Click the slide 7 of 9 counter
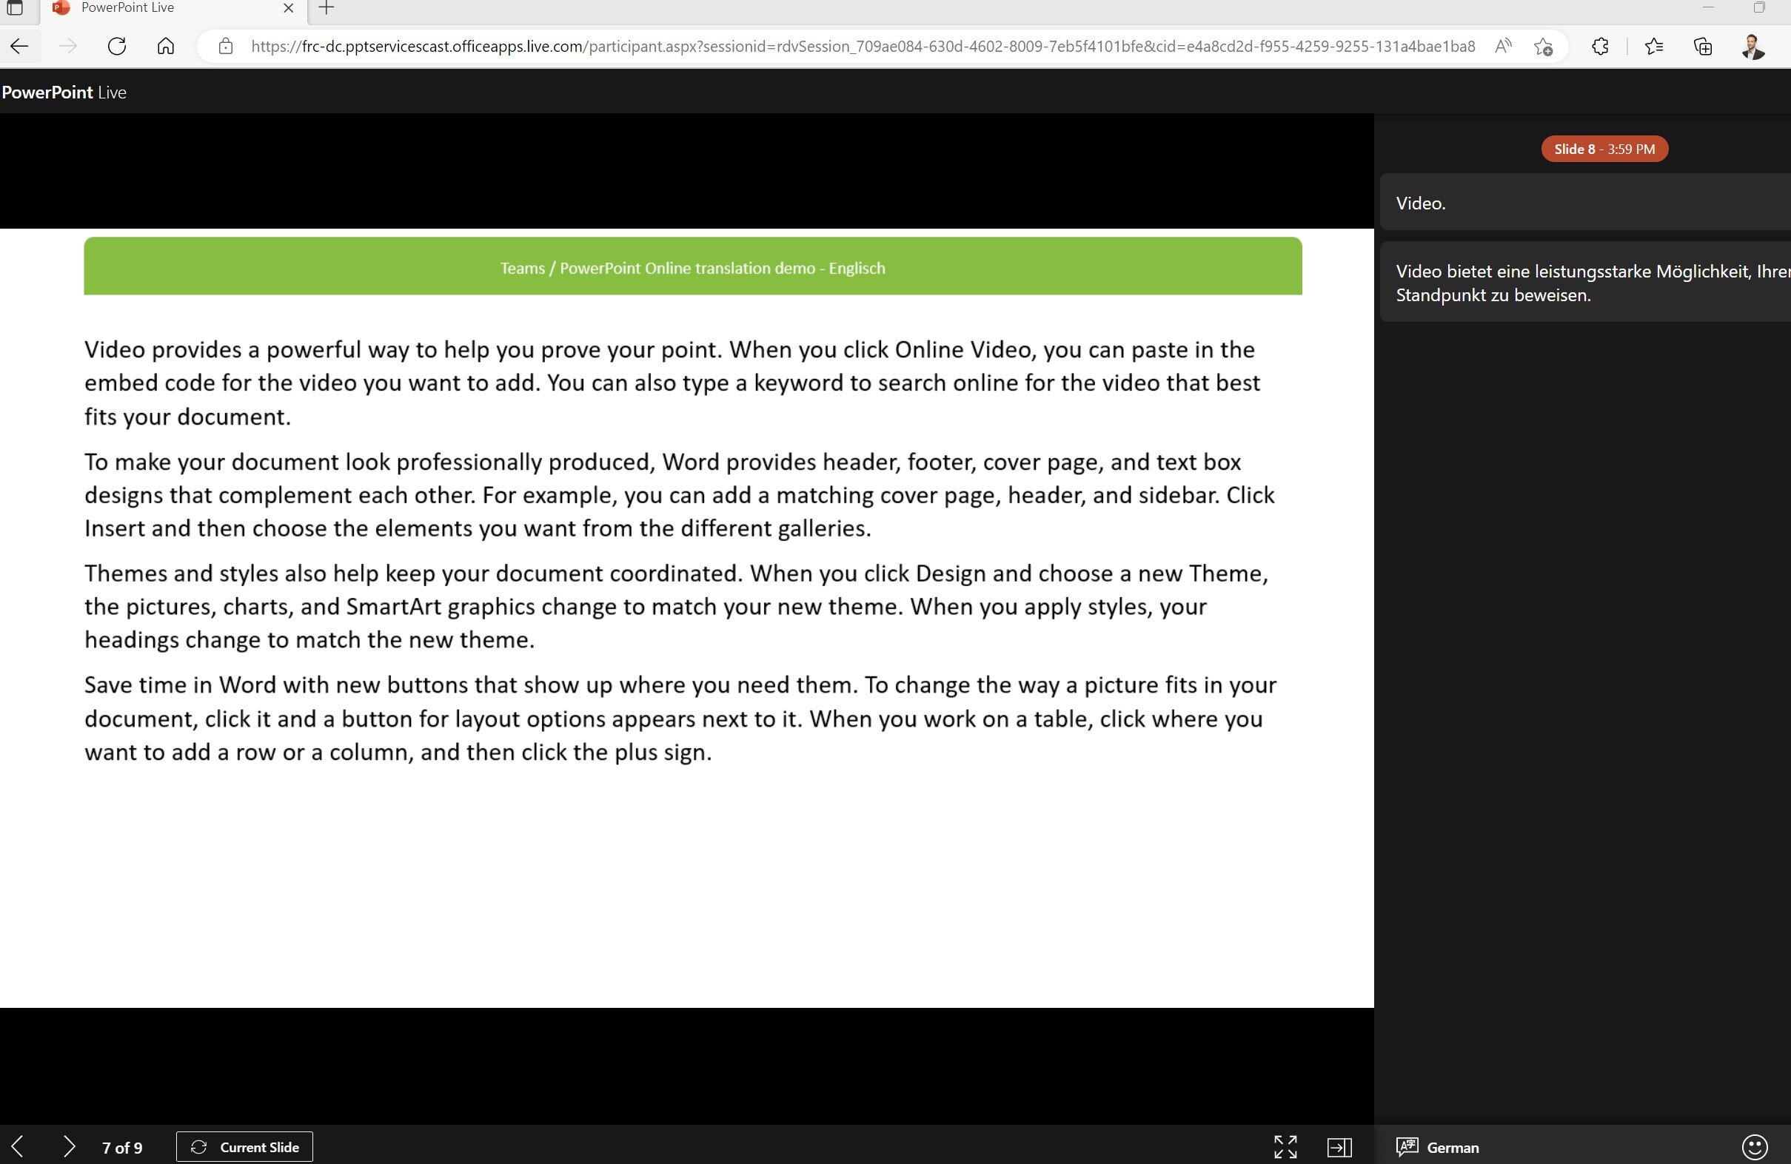 [x=121, y=1147]
